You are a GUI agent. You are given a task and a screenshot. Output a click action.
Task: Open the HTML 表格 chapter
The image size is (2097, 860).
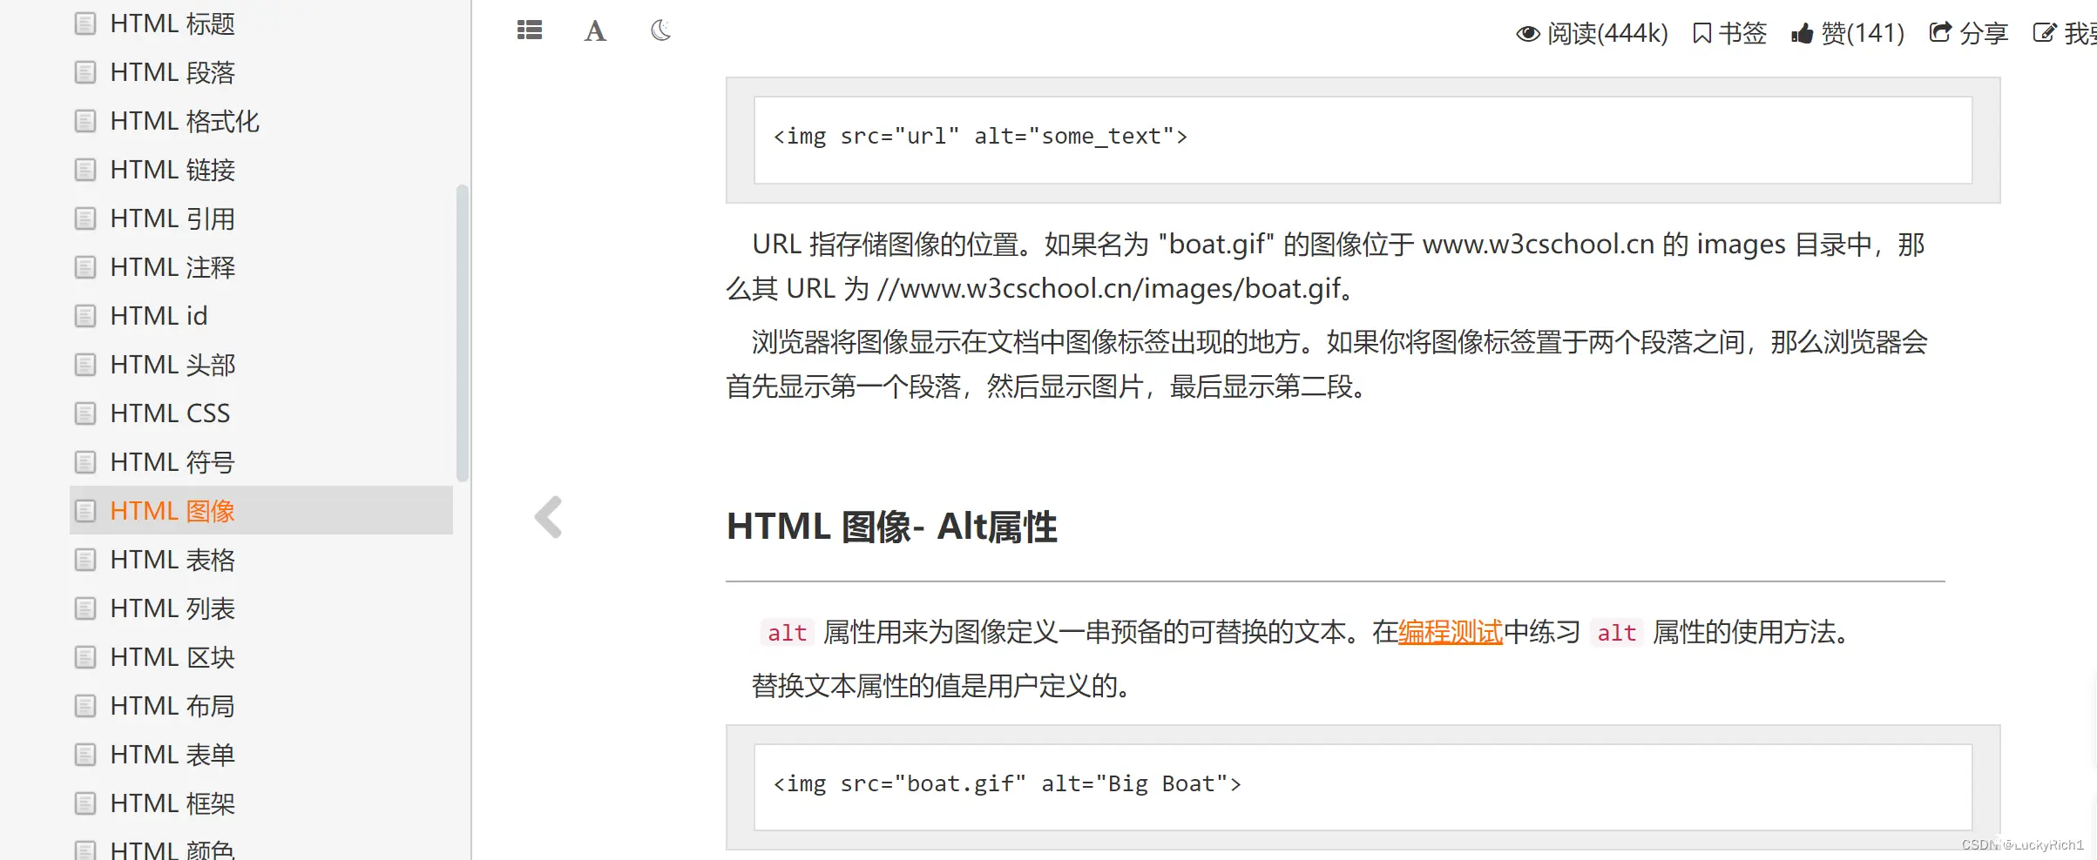(x=172, y=560)
